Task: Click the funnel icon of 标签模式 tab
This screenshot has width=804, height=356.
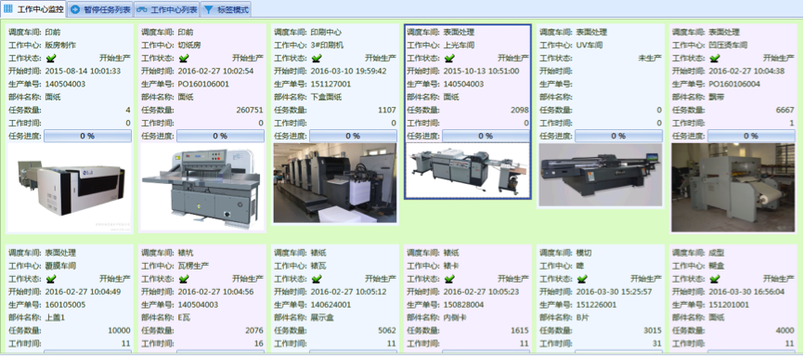Action: [209, 9]
